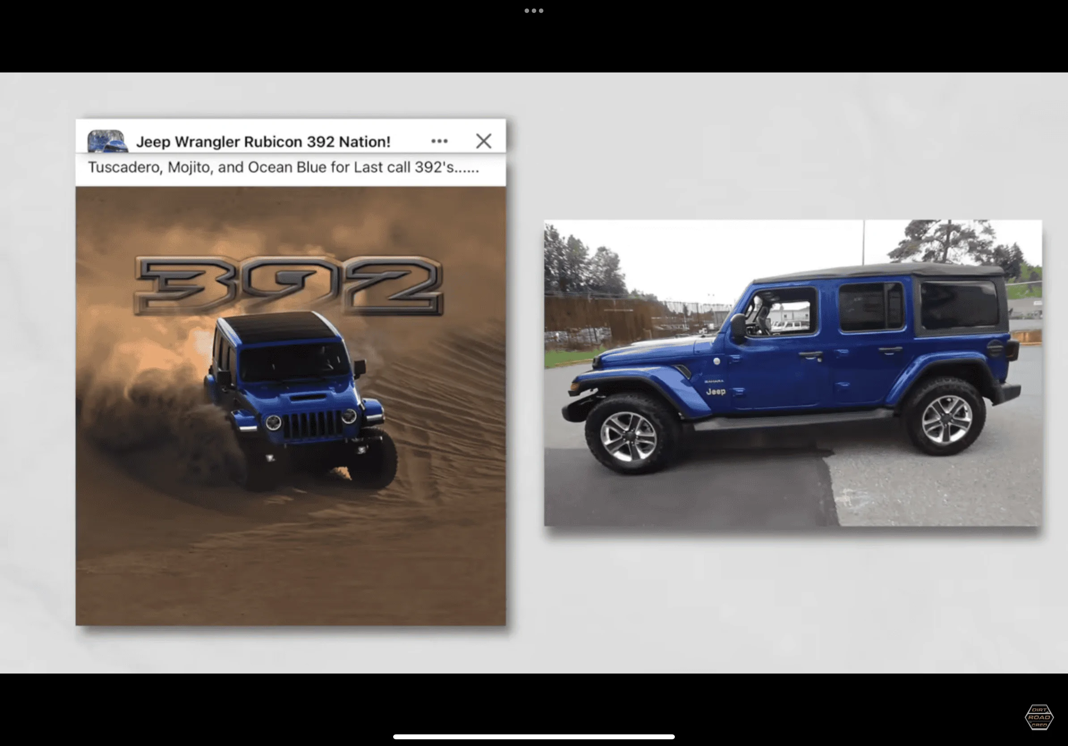Viewport: 1068px width, 746px height.
Task: Open the Jeep group avatar thumbnail
Action: point(107,141)
